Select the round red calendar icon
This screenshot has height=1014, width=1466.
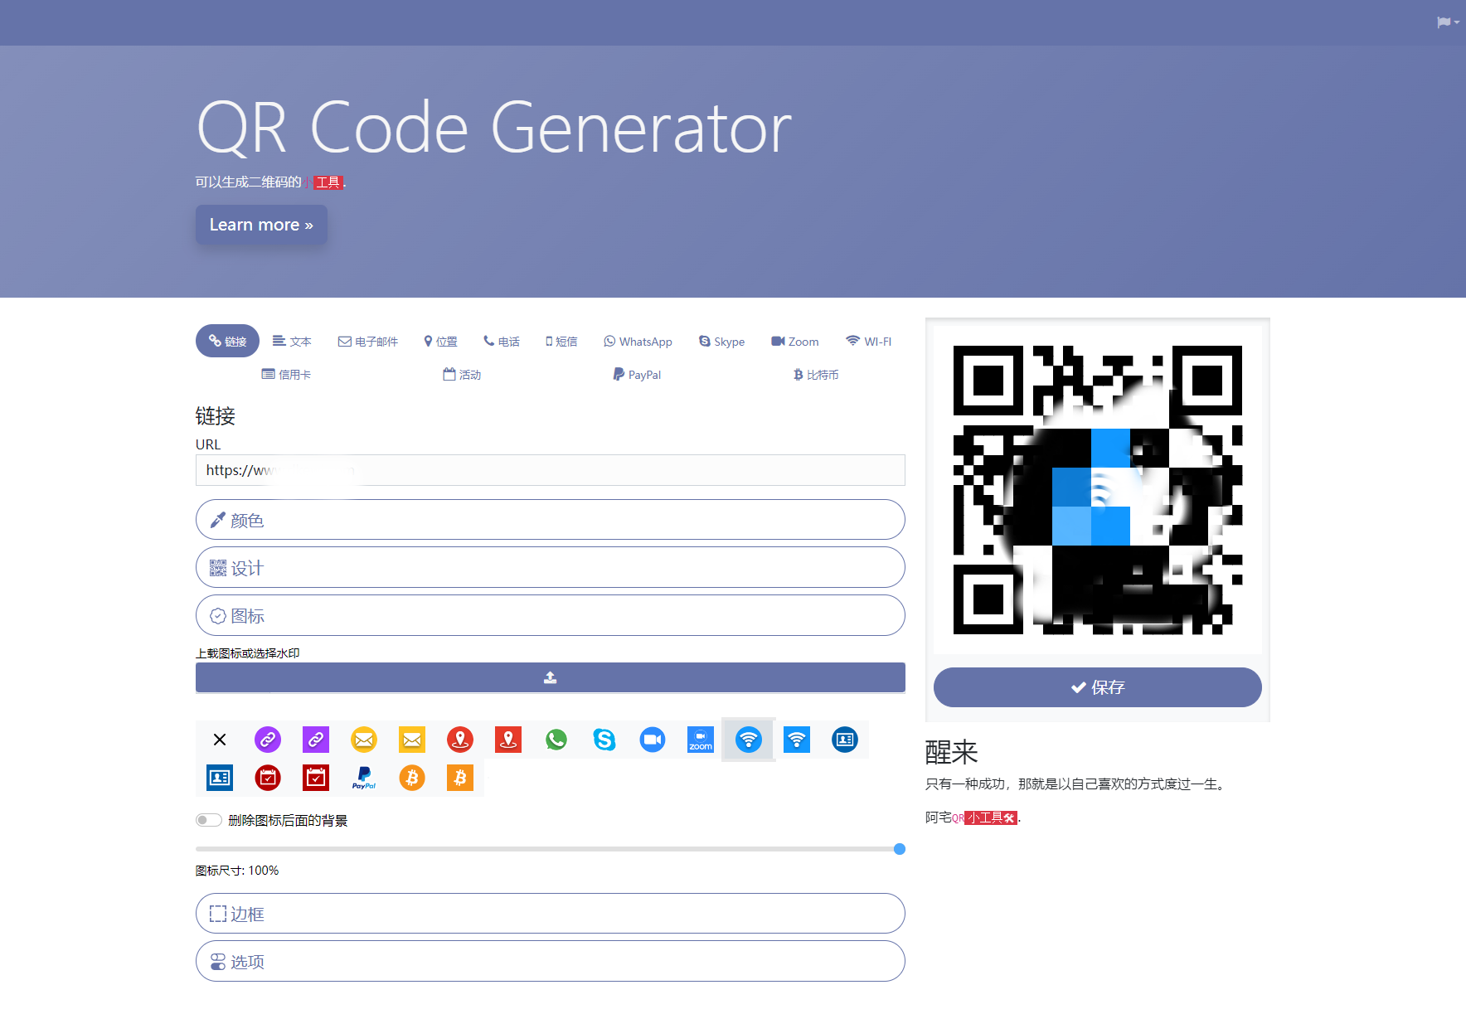pos(268,778)
